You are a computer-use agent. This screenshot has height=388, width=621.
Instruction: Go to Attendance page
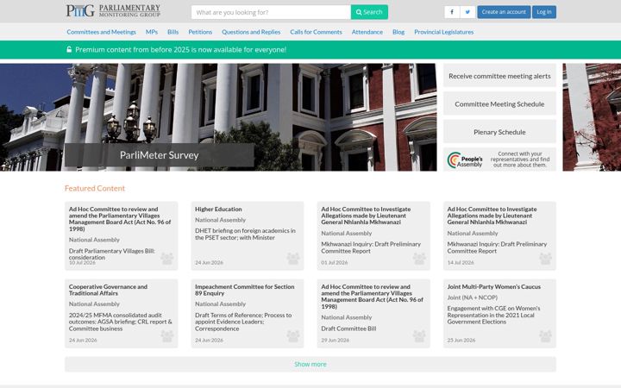coord(367,32)
